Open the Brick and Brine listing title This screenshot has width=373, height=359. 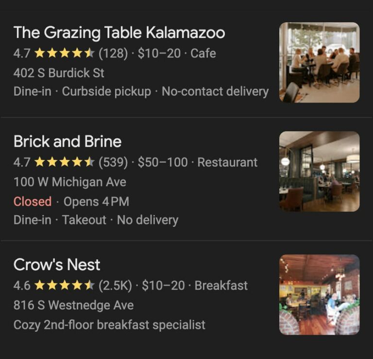pyautogui.click(x=68, y=141)
